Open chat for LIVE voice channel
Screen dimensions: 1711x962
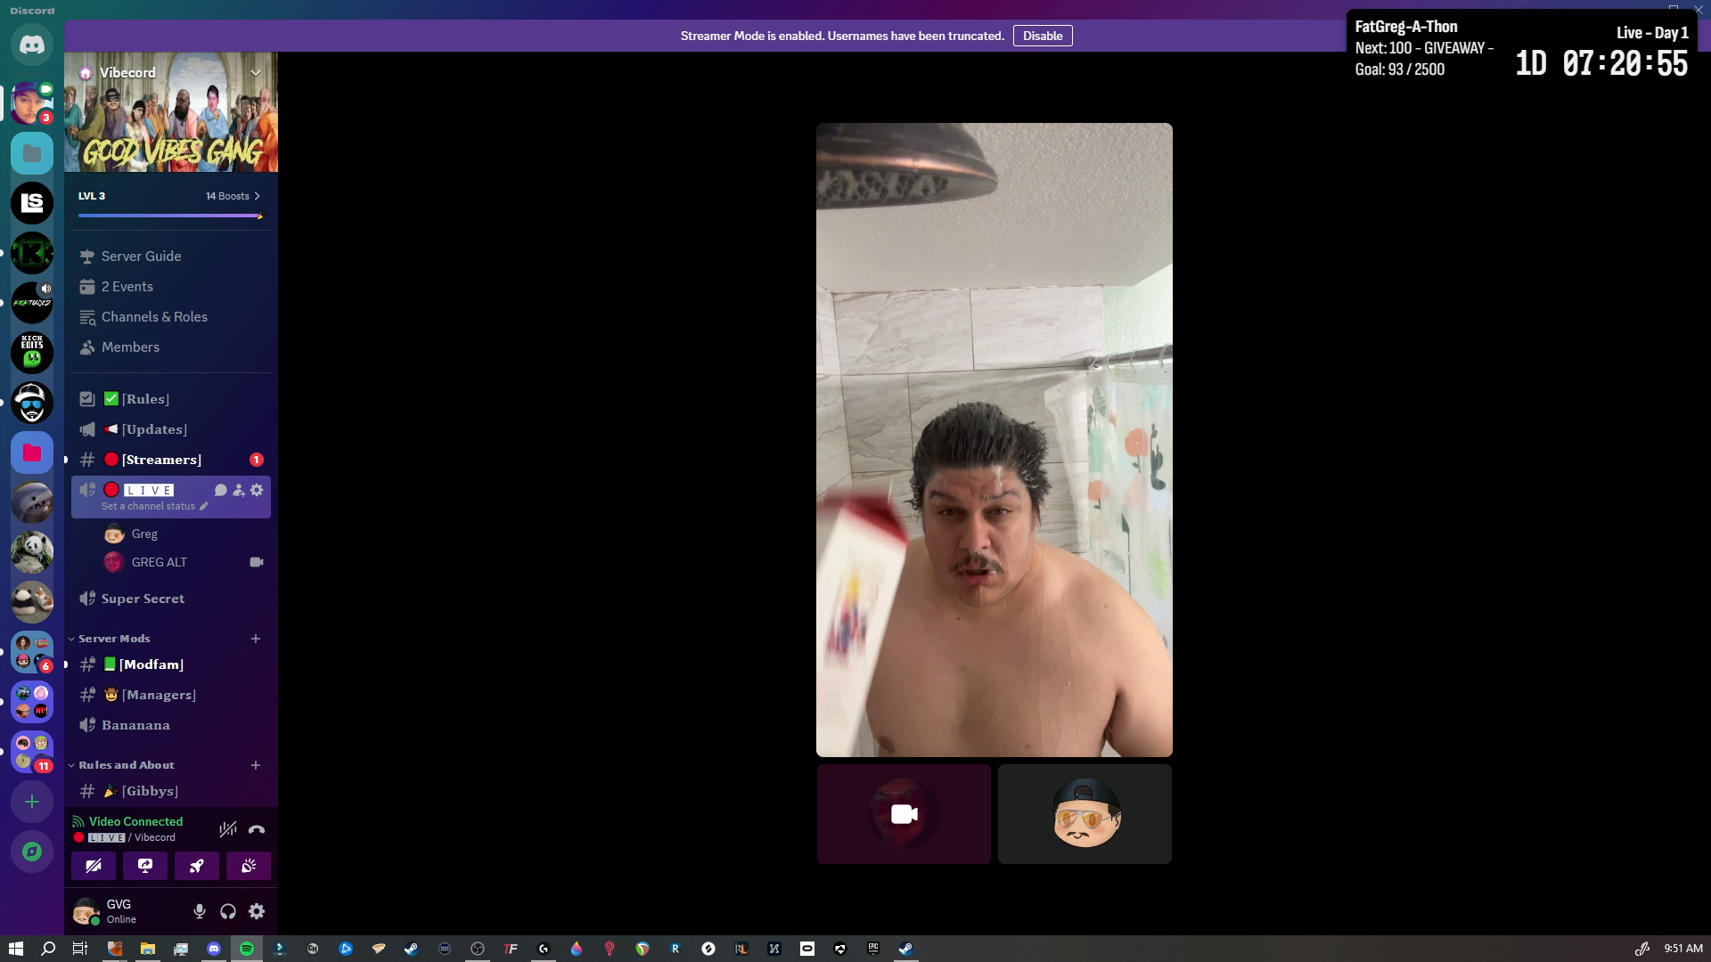coord(221,490)
